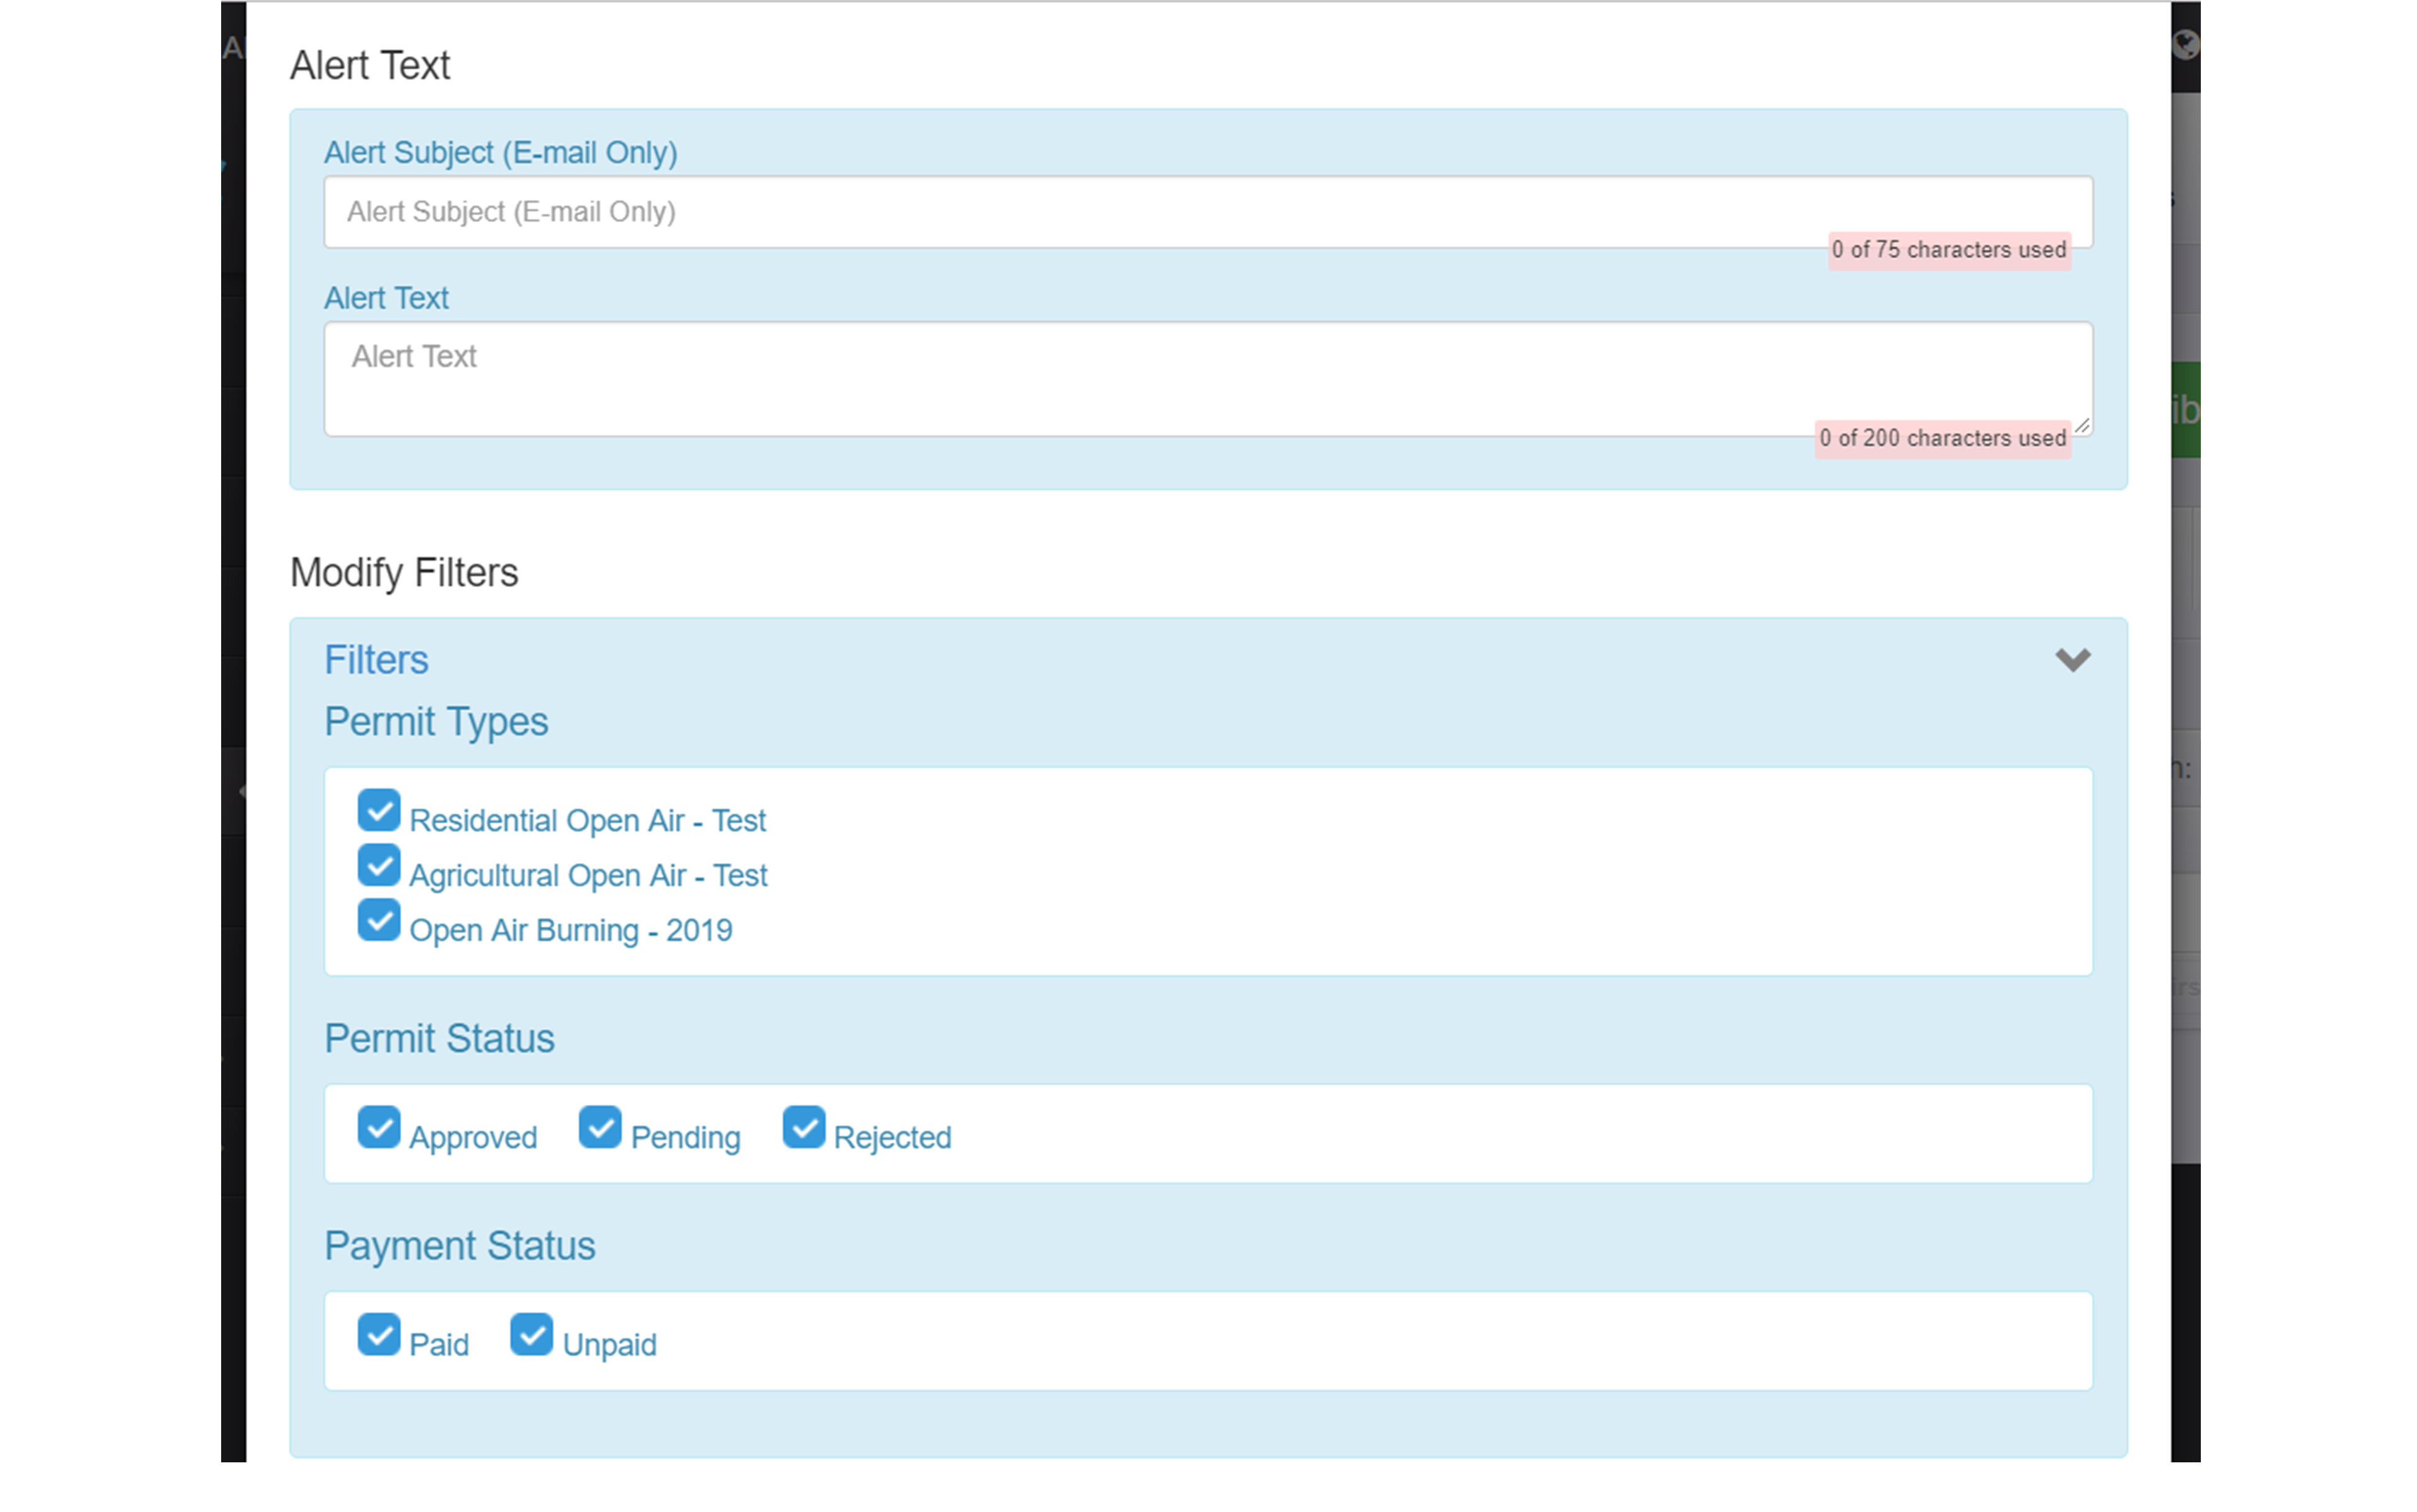Click the green button behind the dialog
The width and height of the screenshot is (2417, 1512).
tap(2186, 410)
